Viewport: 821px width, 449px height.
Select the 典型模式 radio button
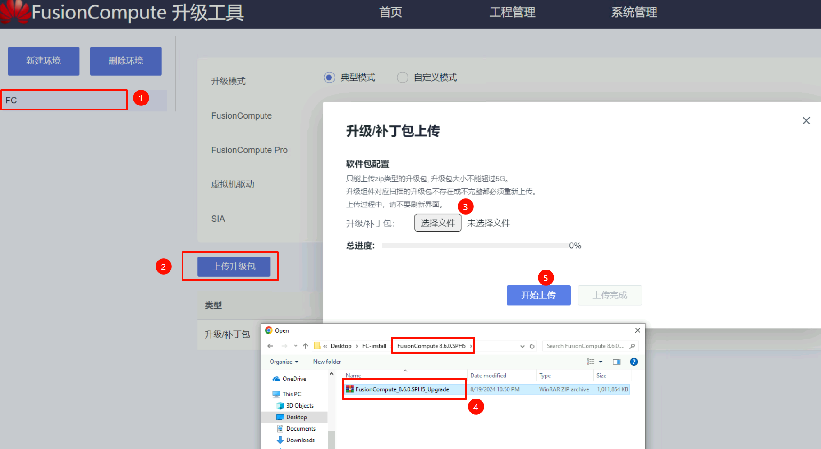click(x=330, y=78)
